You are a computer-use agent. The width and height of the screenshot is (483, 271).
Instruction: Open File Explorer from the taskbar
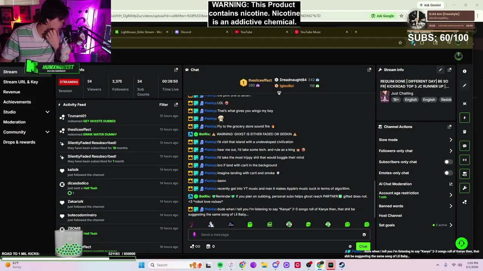tap(264, 265)
